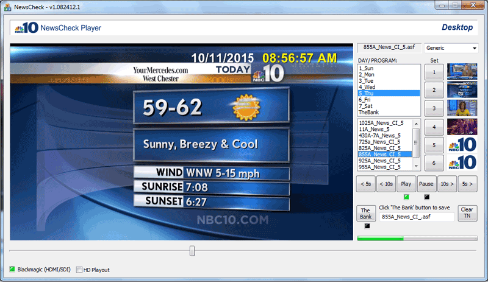Select 1_Sun in the day list
The width and height of the screenshot is (488, 297).
tap(389, 68)
